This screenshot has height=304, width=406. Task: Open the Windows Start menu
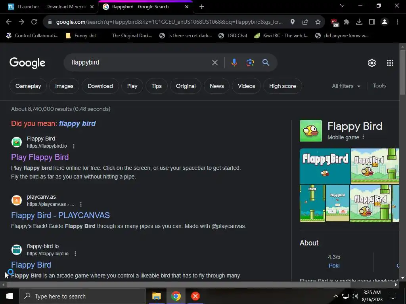10,296
